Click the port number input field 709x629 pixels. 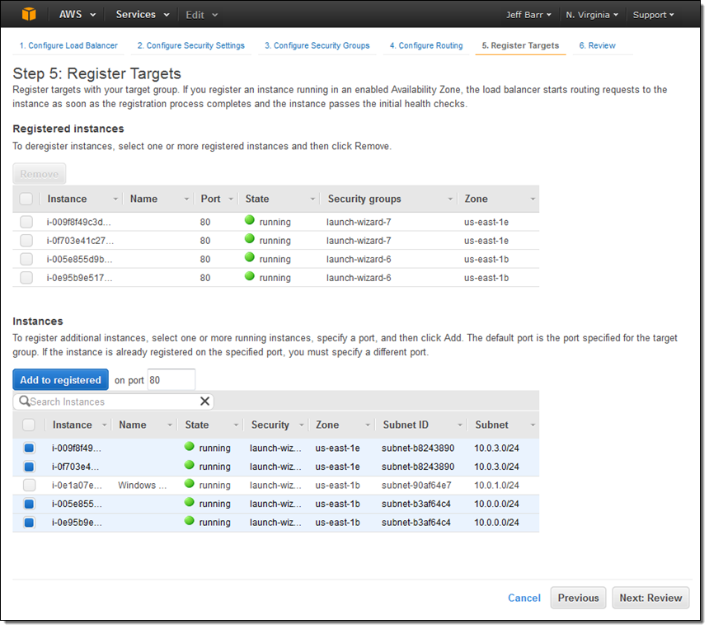tap(170, 380)
